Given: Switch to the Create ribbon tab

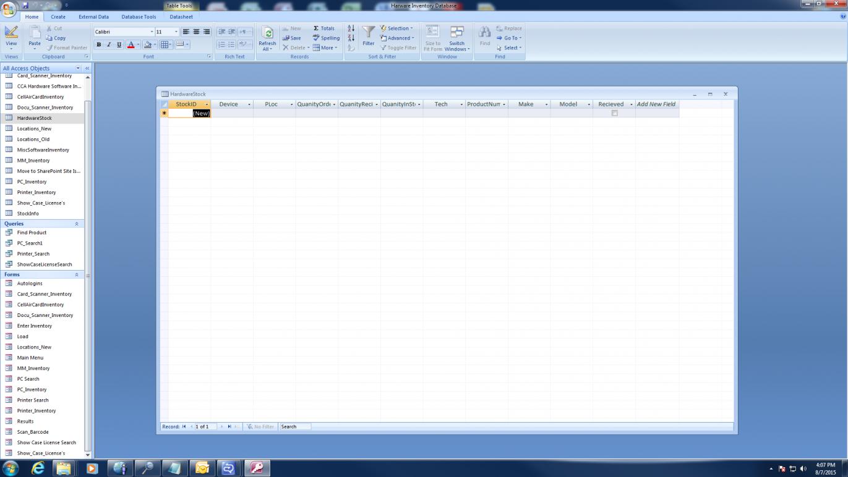Looking at the screenshot, I should coord(58,17).
